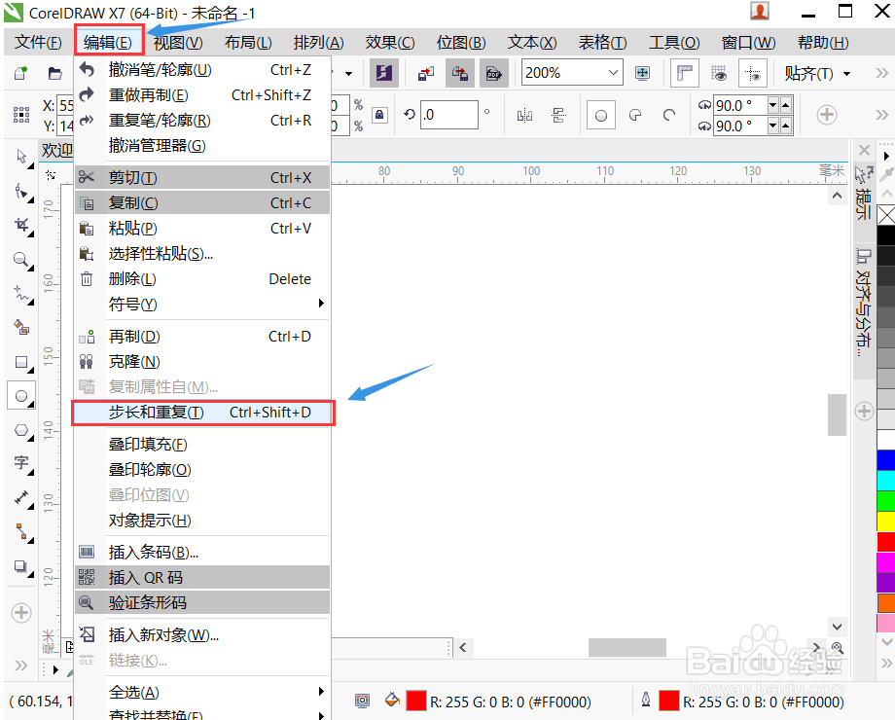Select the Connector tool
This screenshot has width=895, height=720.
(21, 532)
